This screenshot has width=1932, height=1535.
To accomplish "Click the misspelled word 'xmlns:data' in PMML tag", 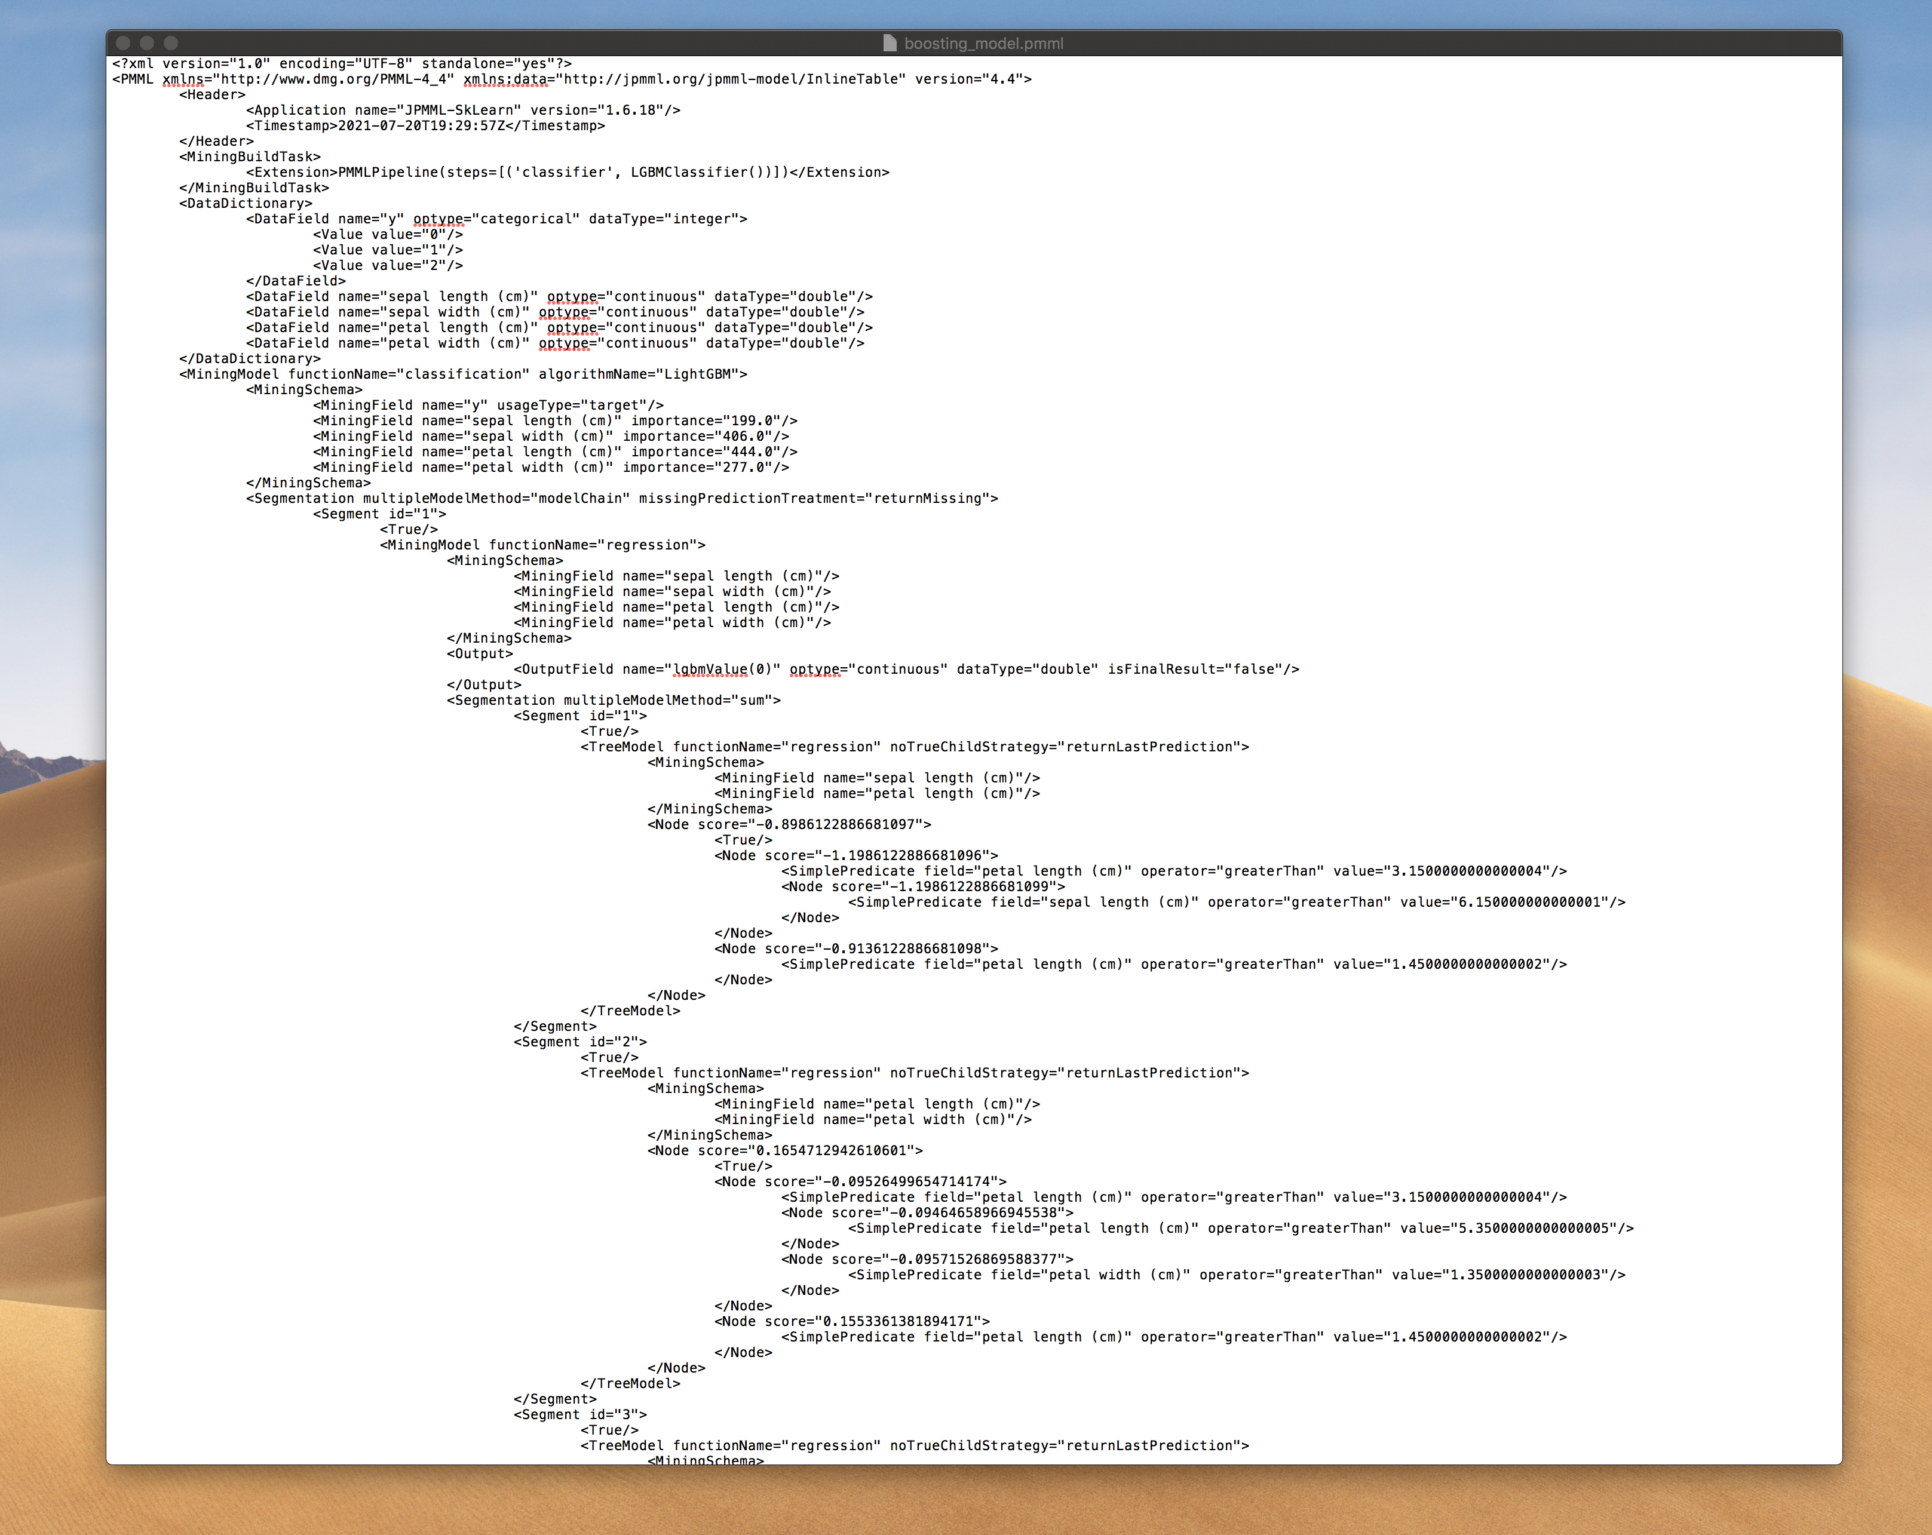I will [505, 79].
